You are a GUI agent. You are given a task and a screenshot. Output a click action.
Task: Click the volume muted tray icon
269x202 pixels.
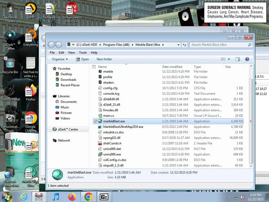(242, 197)
